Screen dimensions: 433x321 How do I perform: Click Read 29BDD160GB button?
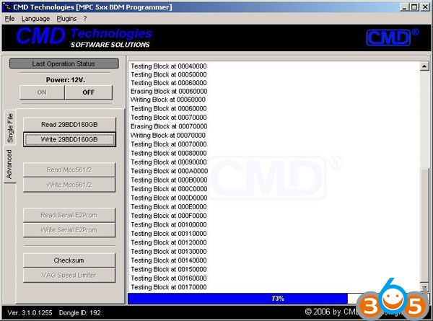(69, 125)
